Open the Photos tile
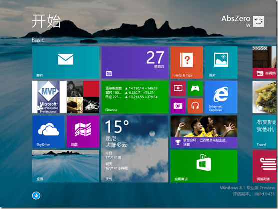The image size is (278, 209). point(221,62)
